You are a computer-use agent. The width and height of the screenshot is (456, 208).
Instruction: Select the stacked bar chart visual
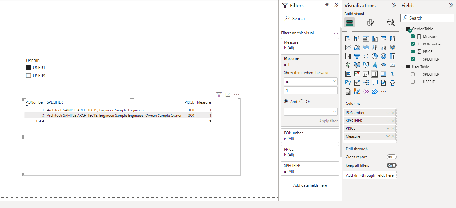348,39
